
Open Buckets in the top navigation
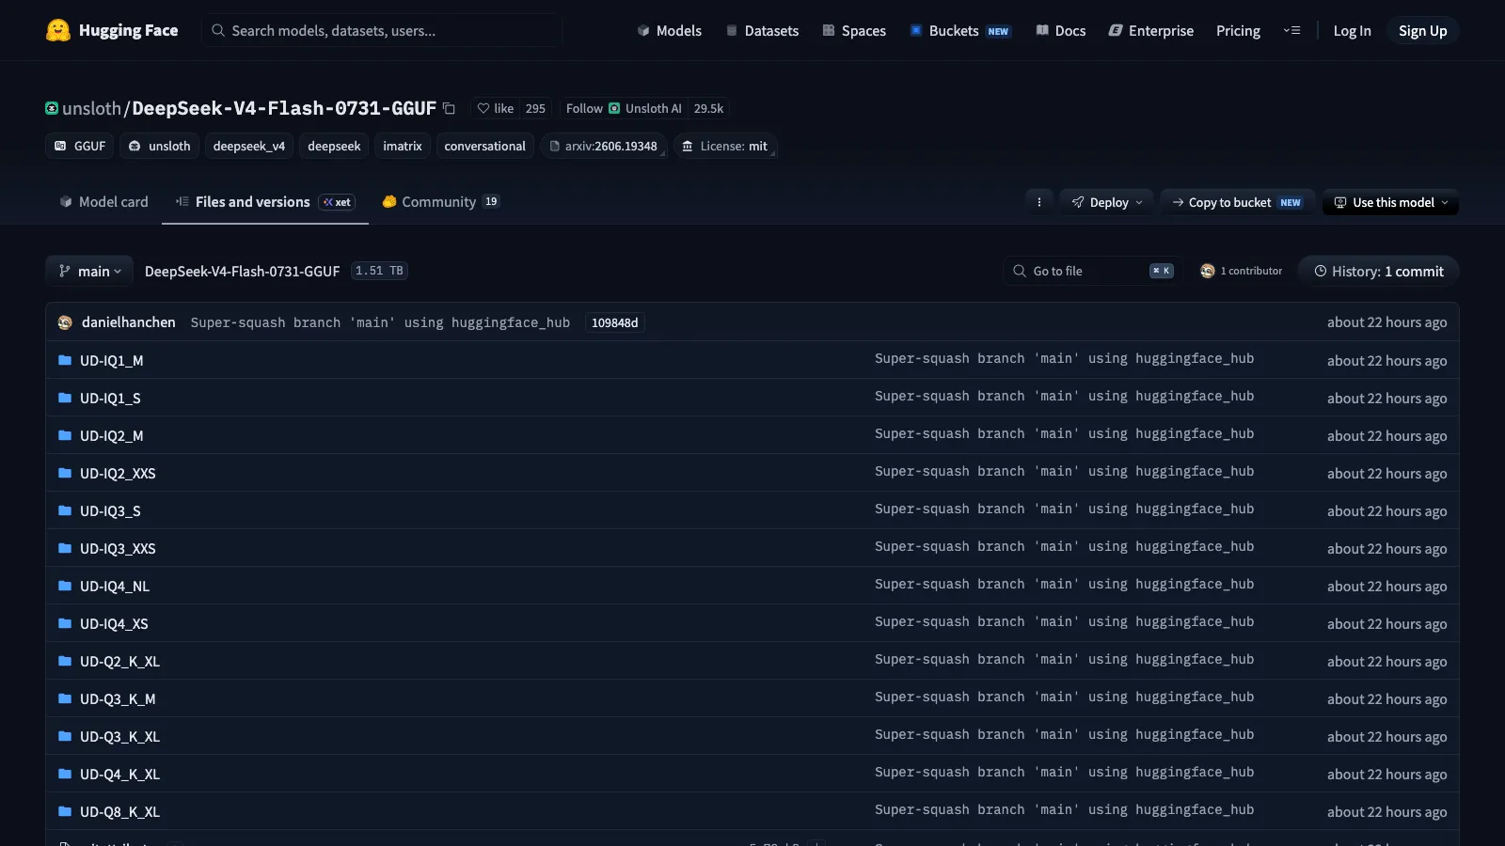959,30
